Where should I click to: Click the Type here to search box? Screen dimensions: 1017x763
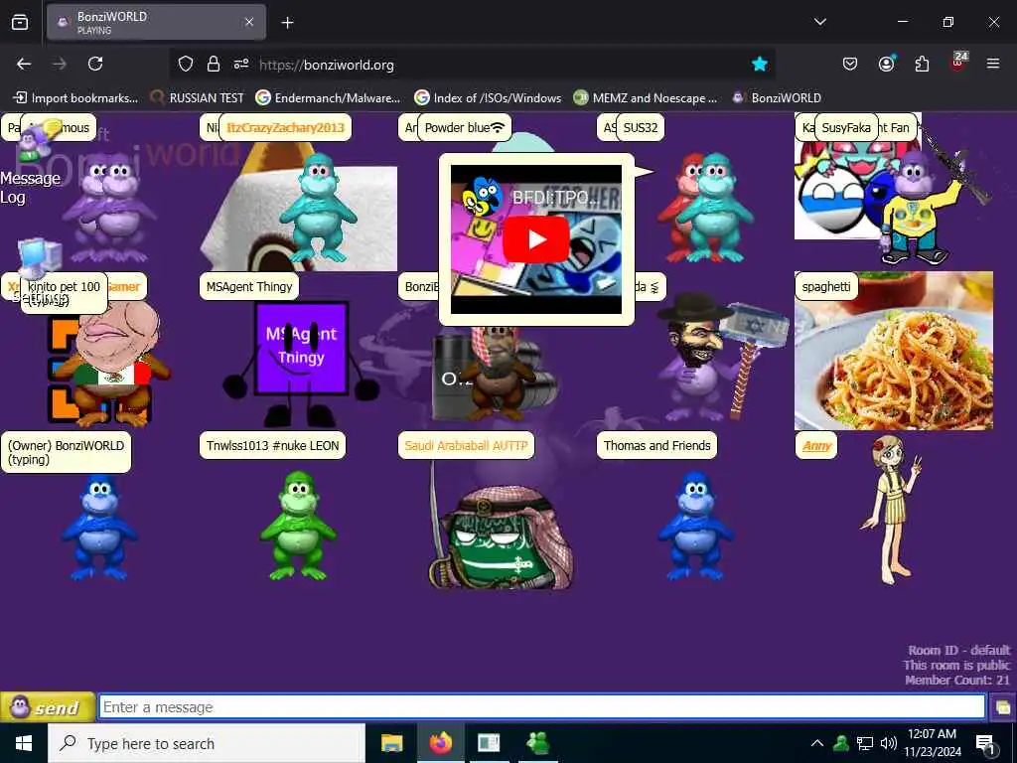207,743
